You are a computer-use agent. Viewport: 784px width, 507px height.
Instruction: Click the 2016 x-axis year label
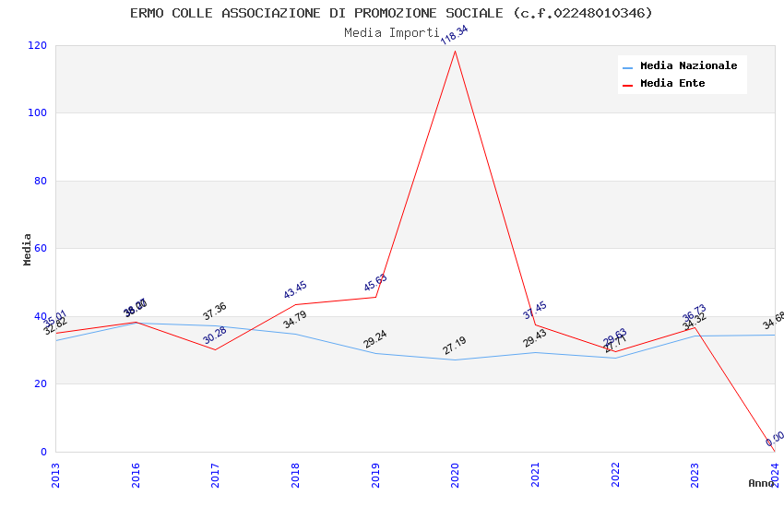click(x=136, y=476)
